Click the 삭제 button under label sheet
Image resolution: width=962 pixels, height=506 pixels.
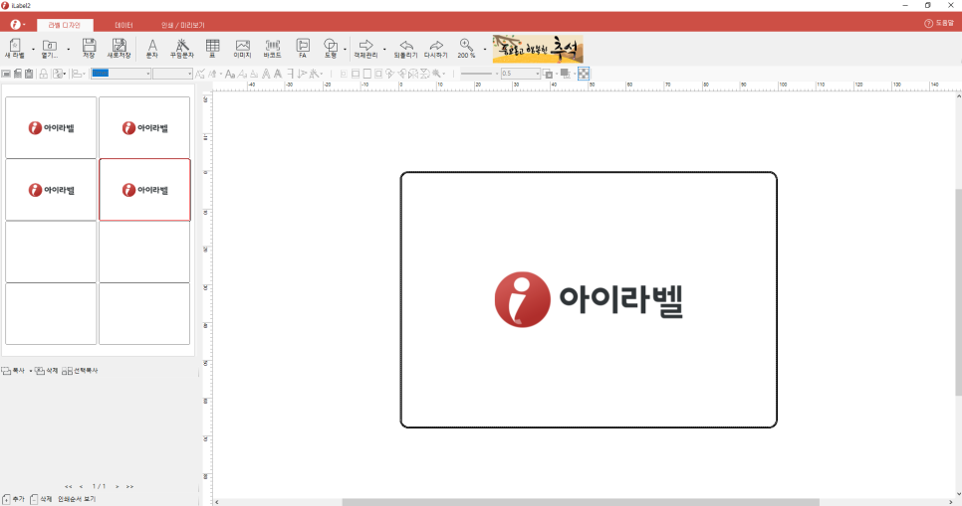(47, 371)
